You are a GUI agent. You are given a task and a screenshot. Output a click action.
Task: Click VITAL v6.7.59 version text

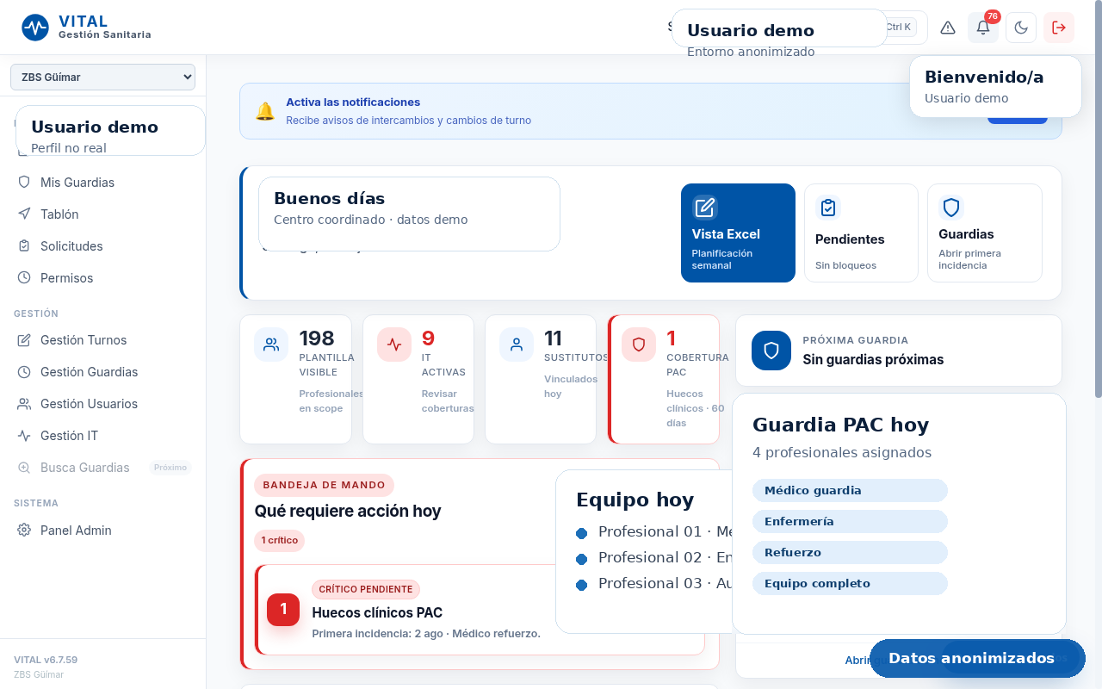(46, 660)
